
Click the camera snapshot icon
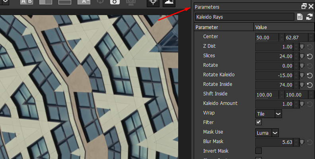(x=115, y=2)
